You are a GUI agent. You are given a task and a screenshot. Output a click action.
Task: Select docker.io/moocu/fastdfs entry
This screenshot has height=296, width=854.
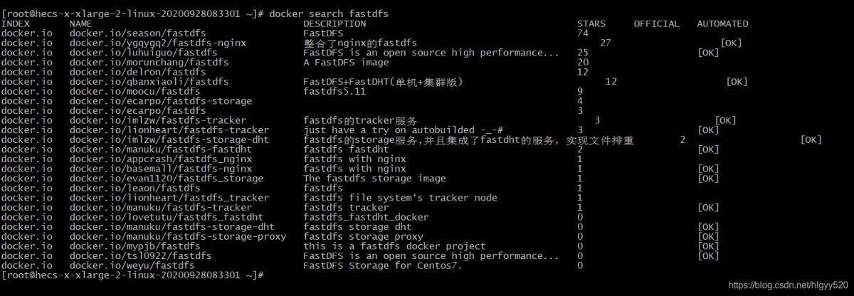tap(135, 91)
